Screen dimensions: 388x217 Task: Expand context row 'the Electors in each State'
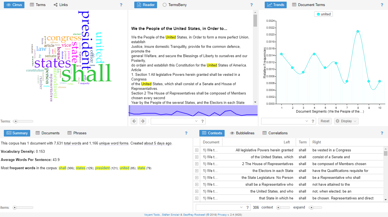click(x=197, y=171)
